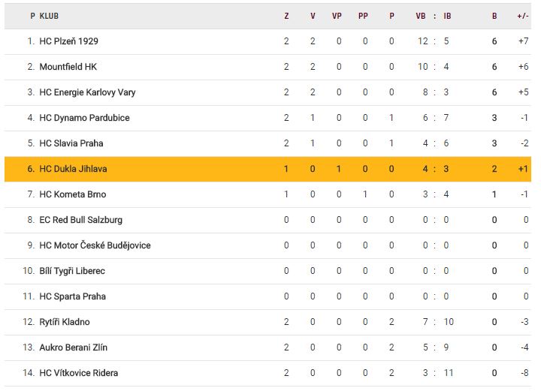Open HC Vítkovice Ridera team page
The height and width of the screenshot is (391, 541).
[79, 373]
